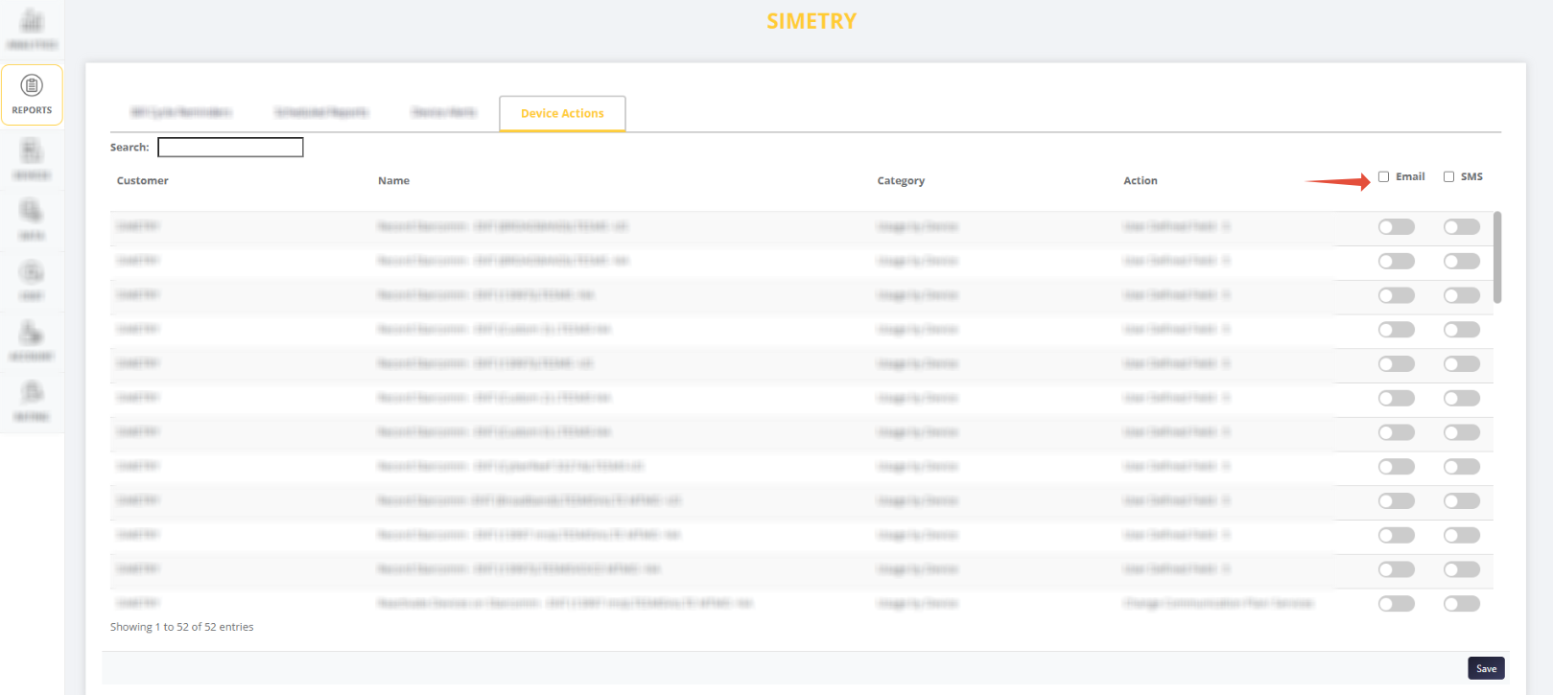Sort table by Category column header

tap(901, 180)
